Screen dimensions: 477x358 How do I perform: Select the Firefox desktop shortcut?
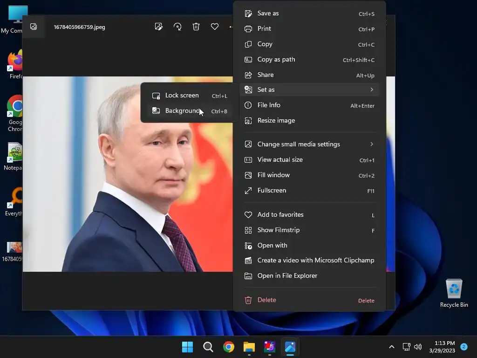pyautogui.click(x=14, y=65)
